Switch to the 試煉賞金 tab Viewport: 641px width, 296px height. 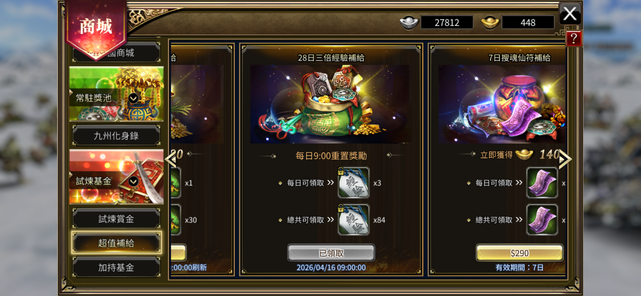116,219
